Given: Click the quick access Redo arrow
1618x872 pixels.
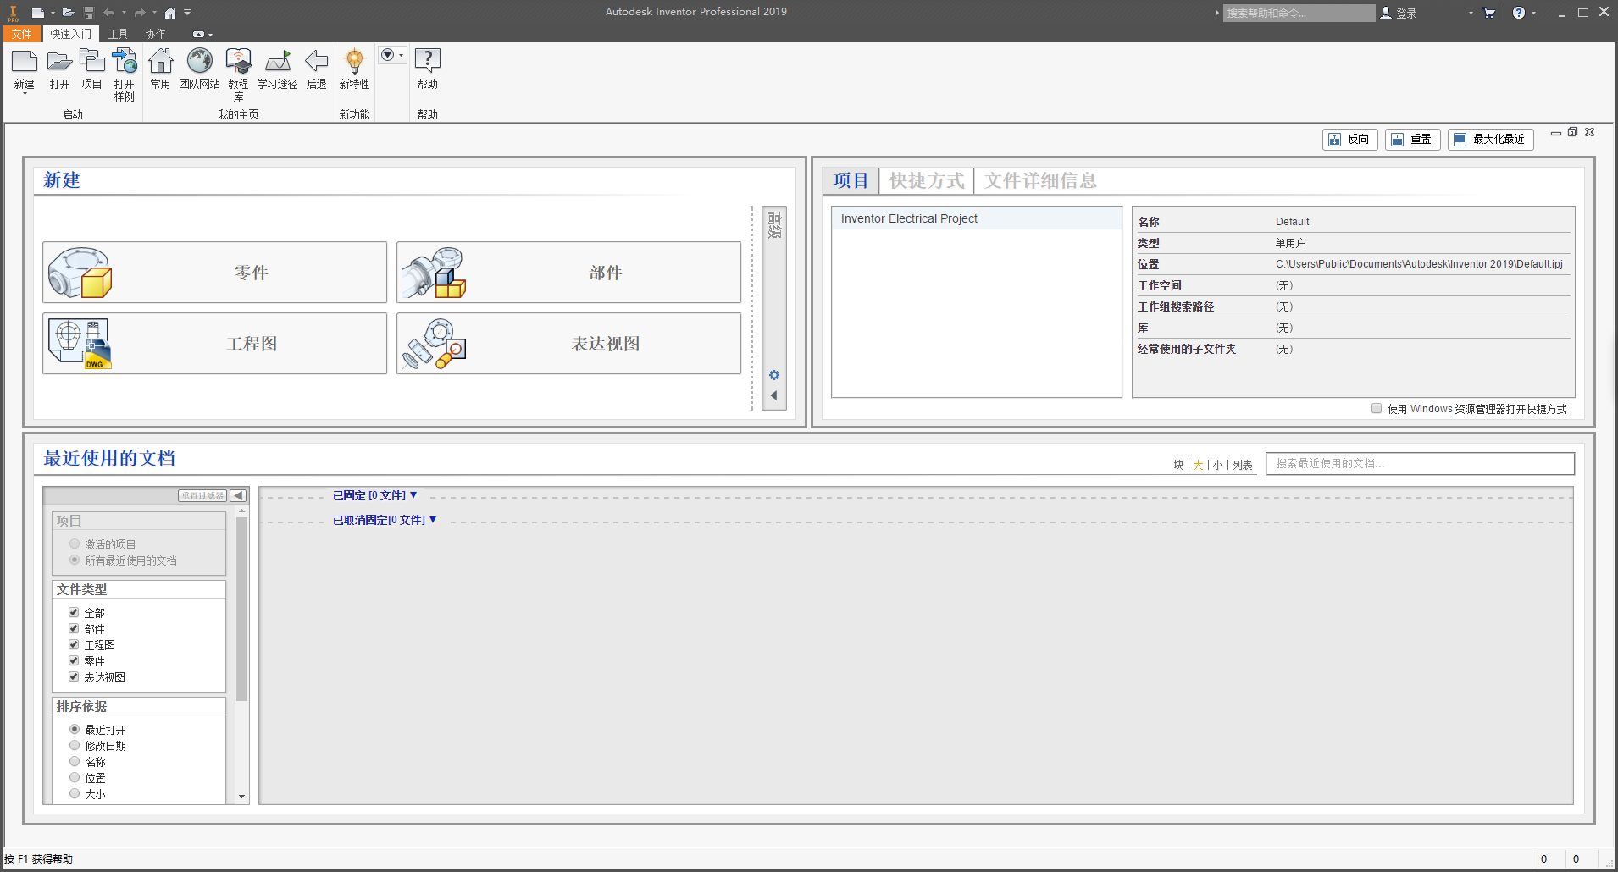Looking at the screenshot, I should point(140,13).
